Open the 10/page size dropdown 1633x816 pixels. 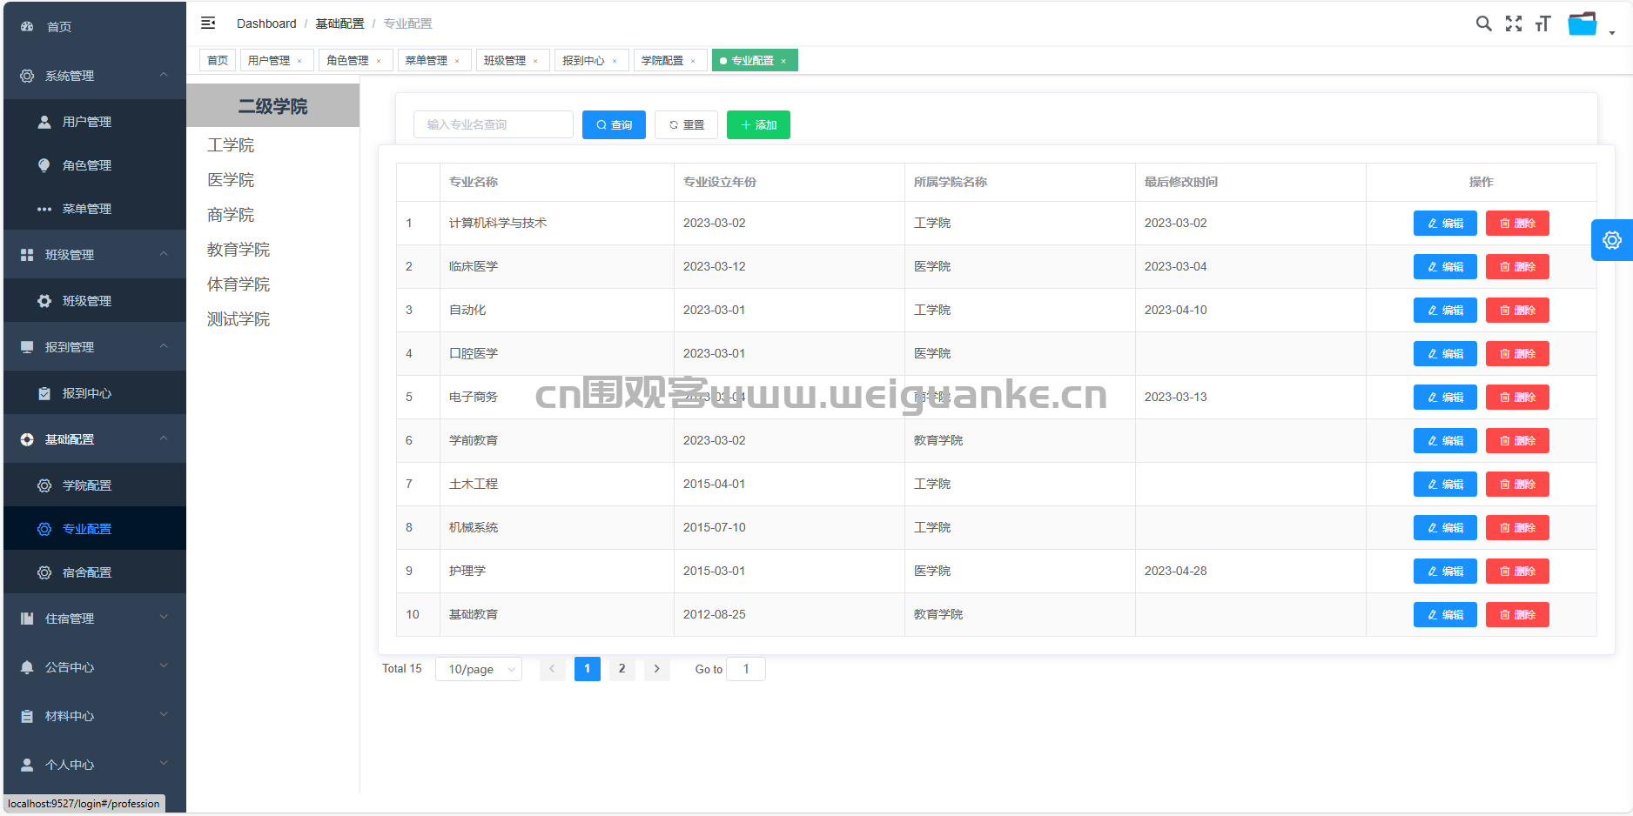point(479,669)
